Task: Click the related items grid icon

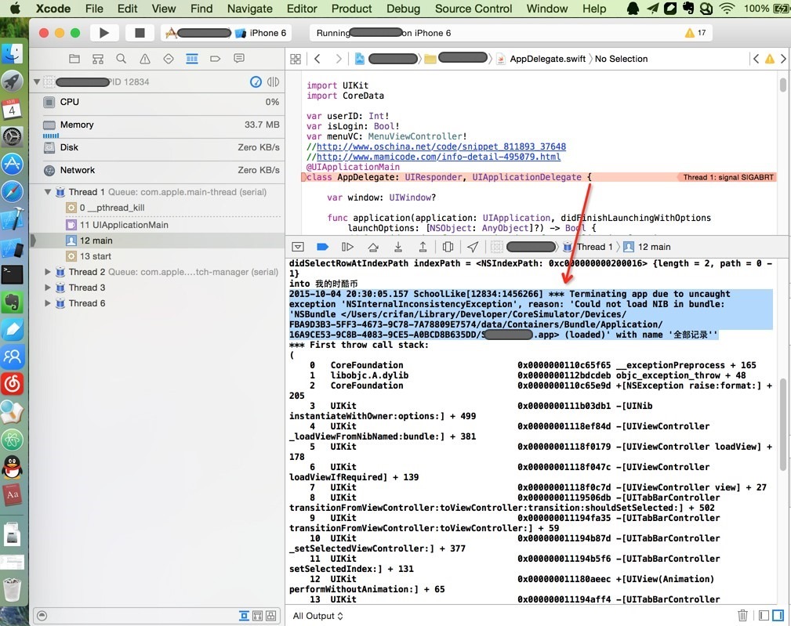Action: 296,59
